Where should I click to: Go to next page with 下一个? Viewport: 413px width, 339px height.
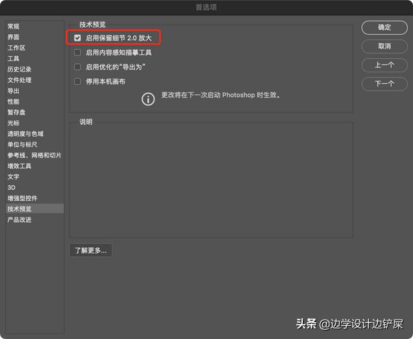385,84
